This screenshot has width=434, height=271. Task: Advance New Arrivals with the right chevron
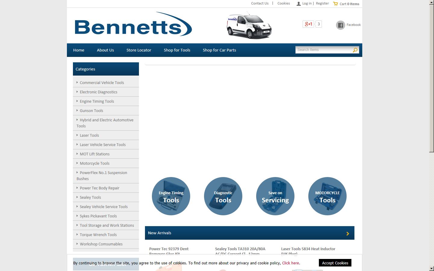pos(348,233)
